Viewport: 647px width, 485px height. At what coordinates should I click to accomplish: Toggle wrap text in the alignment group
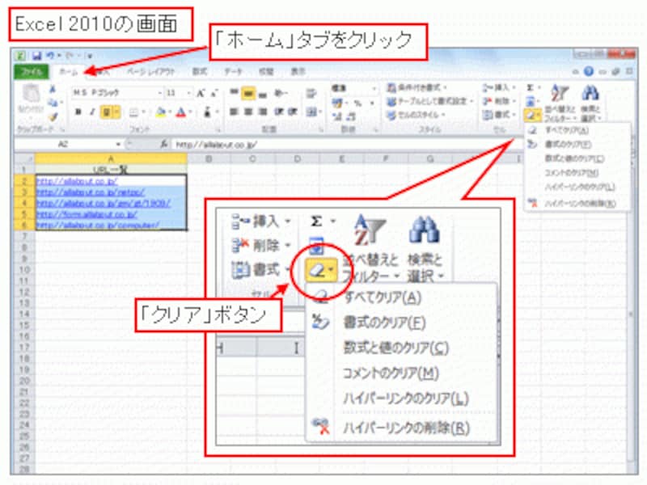311,94
